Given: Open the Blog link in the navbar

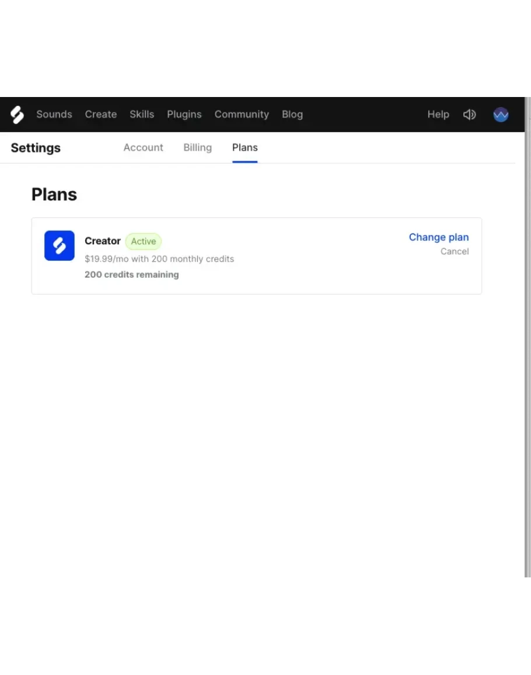Looking at the screenshot, I should coord(292,115).
